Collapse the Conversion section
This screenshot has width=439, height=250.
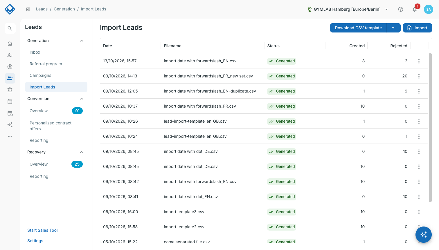[x=82, y=99]
